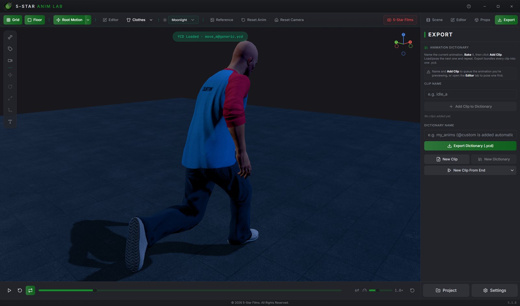Click Reset Anim button
520x306 pixels.
click(254, 20)
